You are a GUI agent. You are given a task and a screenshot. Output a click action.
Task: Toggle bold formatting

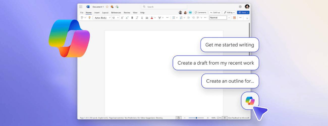132,18
